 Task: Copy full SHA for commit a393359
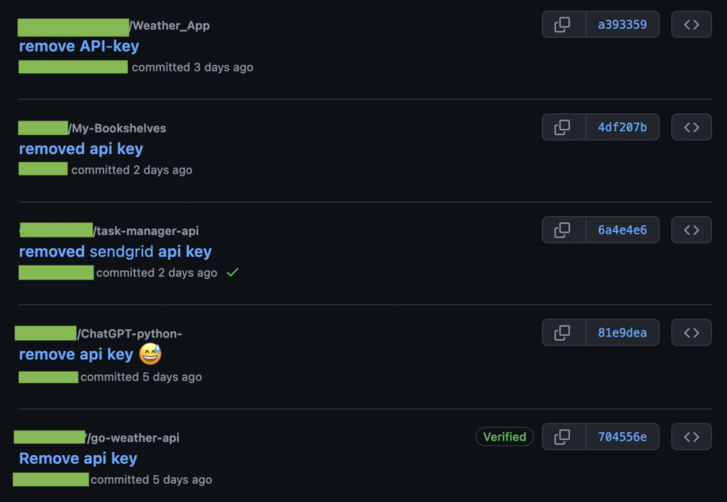563,25
